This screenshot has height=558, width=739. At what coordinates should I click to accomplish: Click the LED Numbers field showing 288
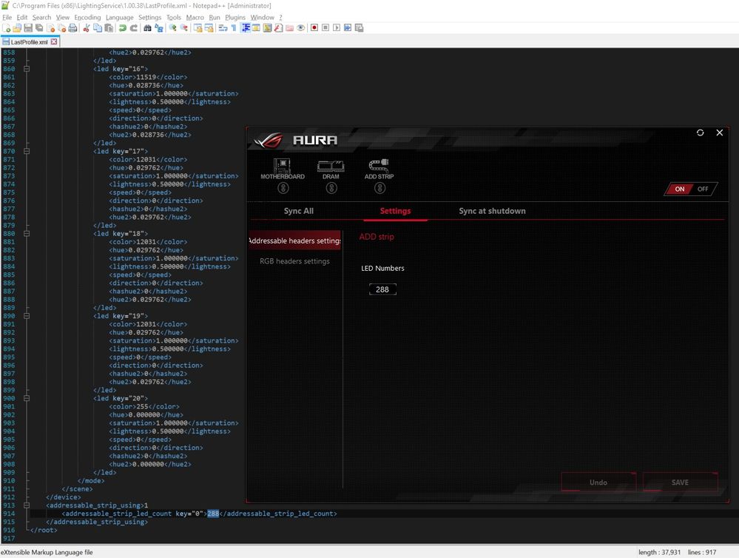[382, 289]
